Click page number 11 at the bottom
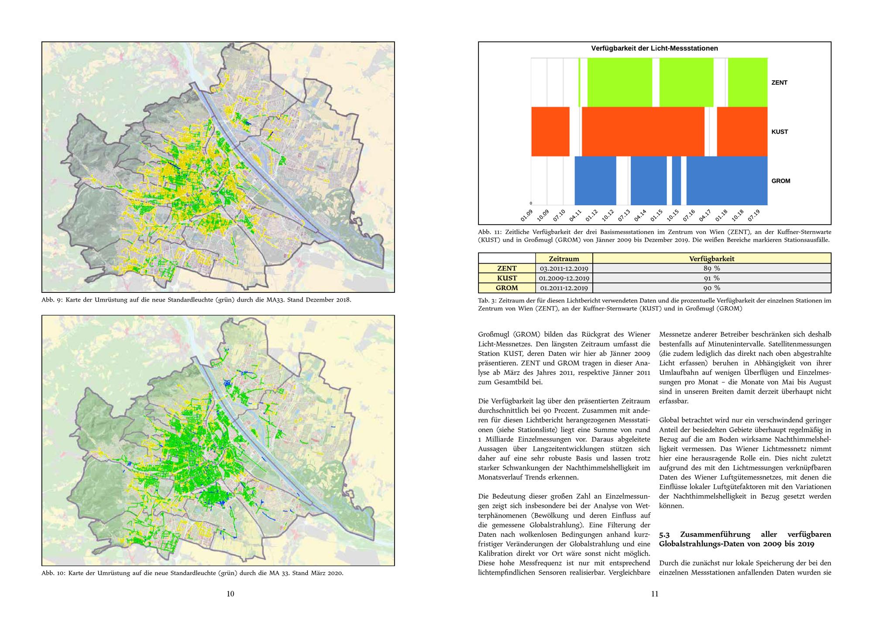The width and height of the screenshot is (873, 617). pos(654,593)
